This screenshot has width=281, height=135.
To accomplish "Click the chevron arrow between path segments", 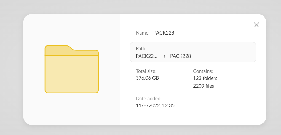I will click(165, 56).
